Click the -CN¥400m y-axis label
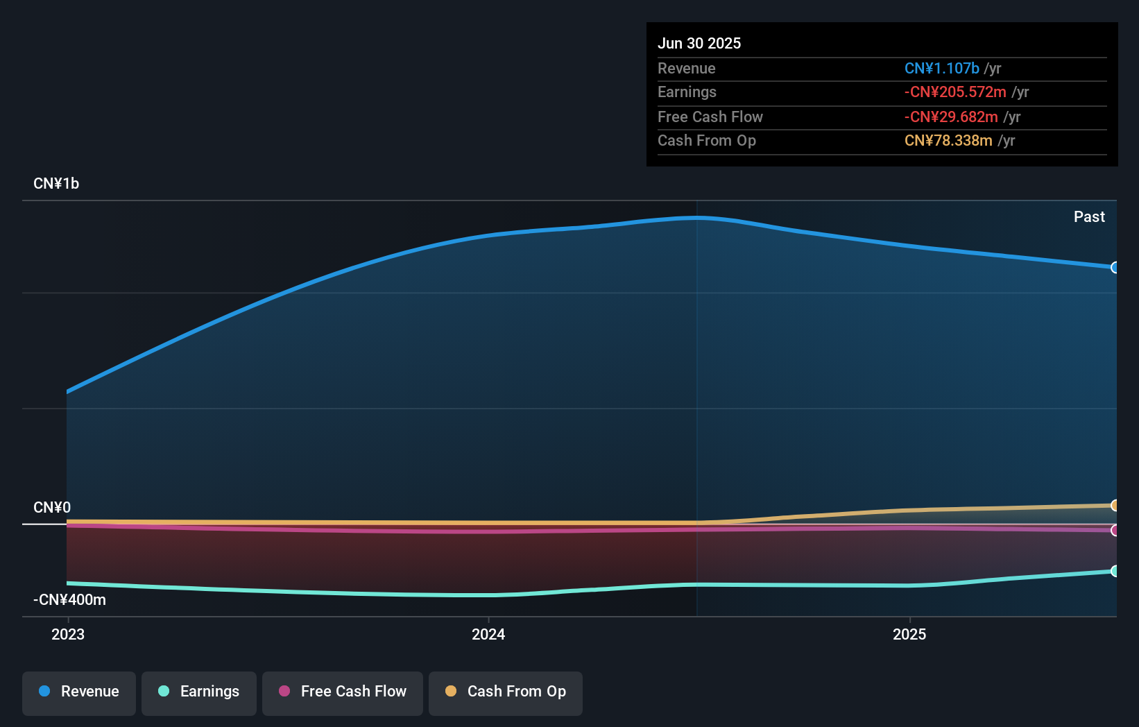1139x727 pixels. tap(69, 600)
